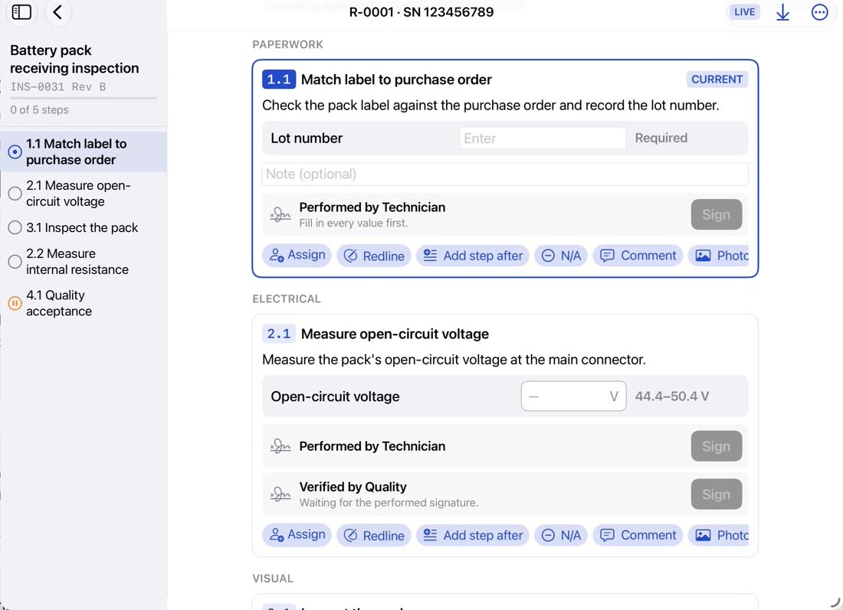This screenshot has height=610, width=843.
Task: Click signature icon in step 2.1 Performed row
Action: coord(280,445)
